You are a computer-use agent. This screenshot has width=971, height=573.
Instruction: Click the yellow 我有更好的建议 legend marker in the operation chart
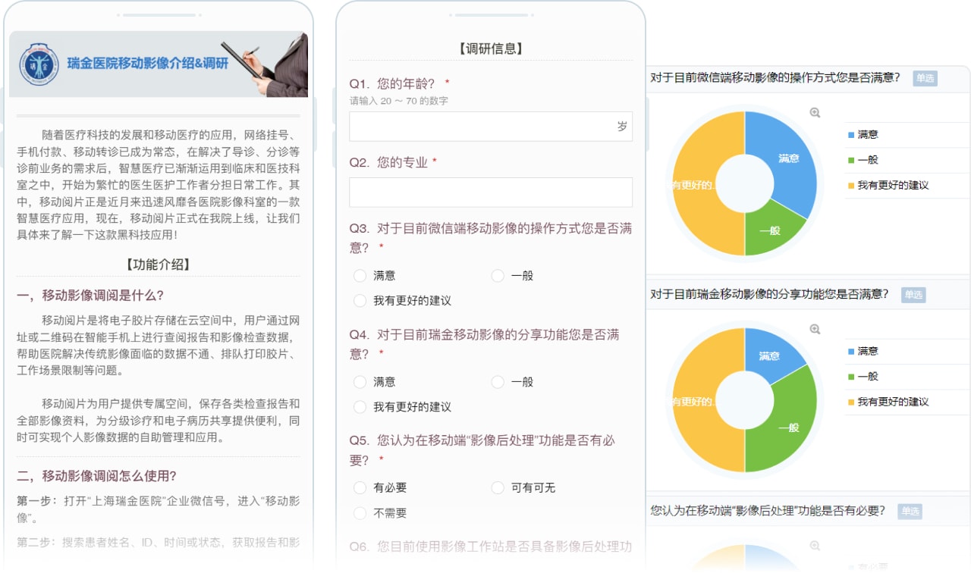pyautogui.click(x=851, y=186)
